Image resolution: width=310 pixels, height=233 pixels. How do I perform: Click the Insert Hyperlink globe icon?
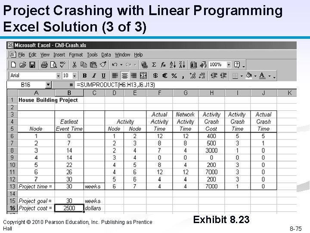(145, 65)
